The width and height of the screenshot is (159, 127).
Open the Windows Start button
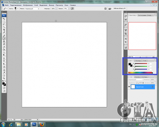tap(3, 125)
